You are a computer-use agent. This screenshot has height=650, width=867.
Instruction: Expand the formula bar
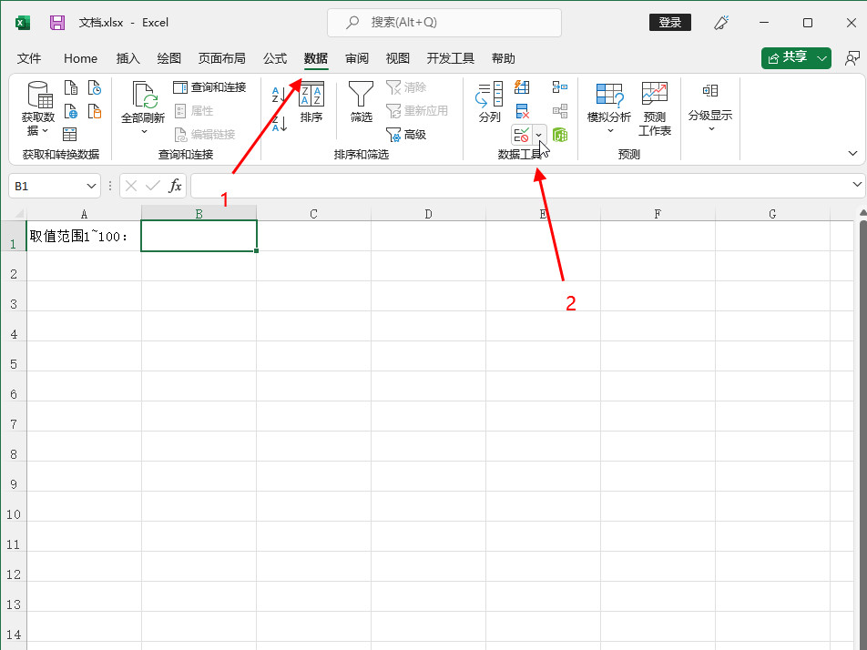857,184
